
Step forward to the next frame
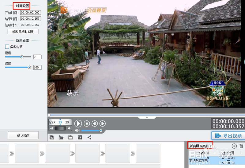click(x=103, y=123)
